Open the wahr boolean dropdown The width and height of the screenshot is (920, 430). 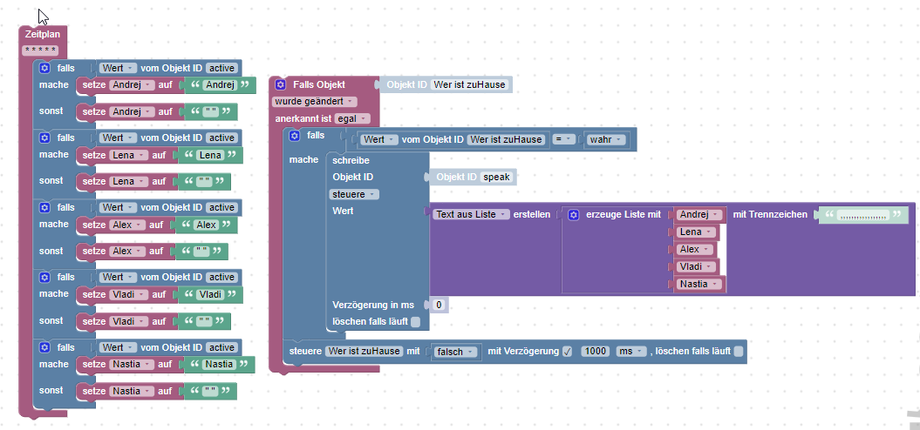coord(605,140)
